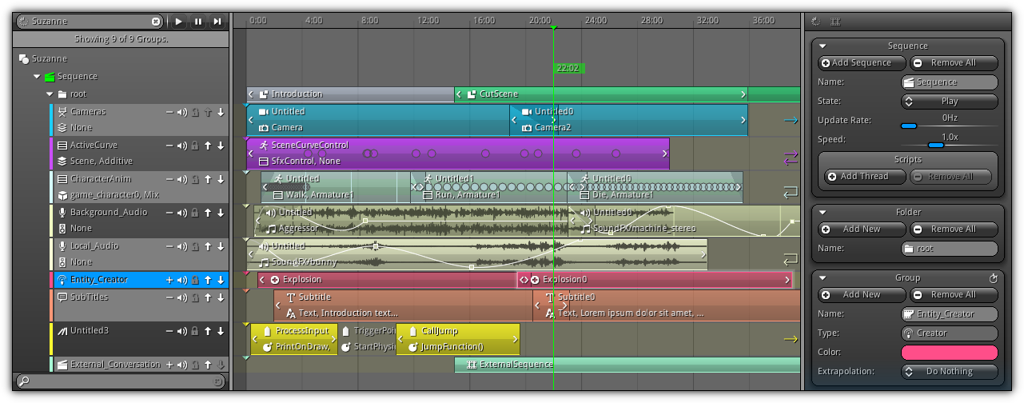The image size is (1024, 403).
Task: Move the Cameras track down
Action: point(220,113)
